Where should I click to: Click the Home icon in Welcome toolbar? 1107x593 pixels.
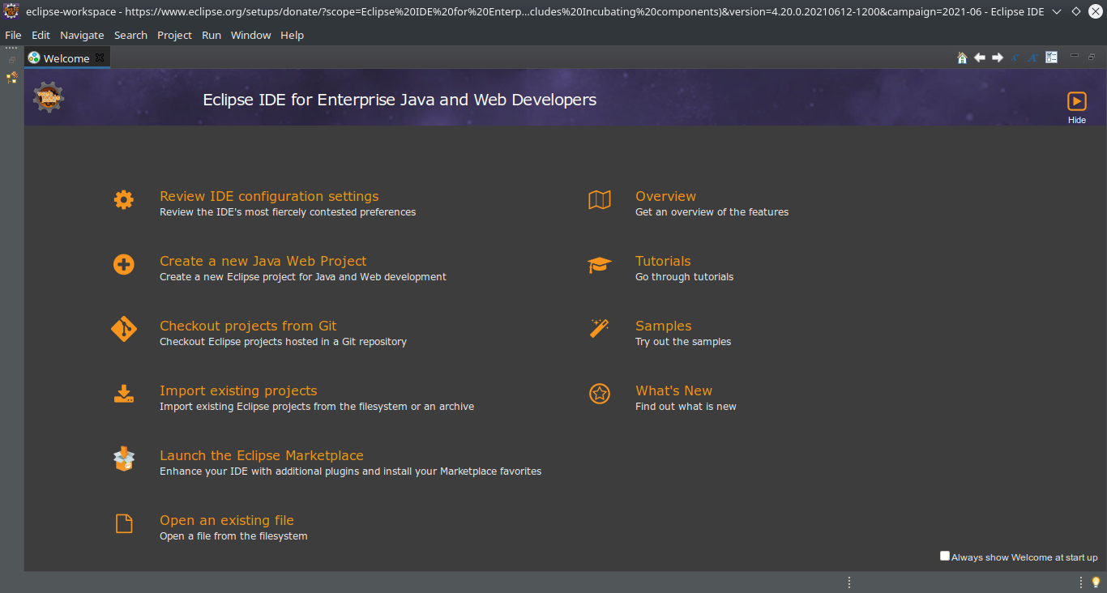(962, 58)
